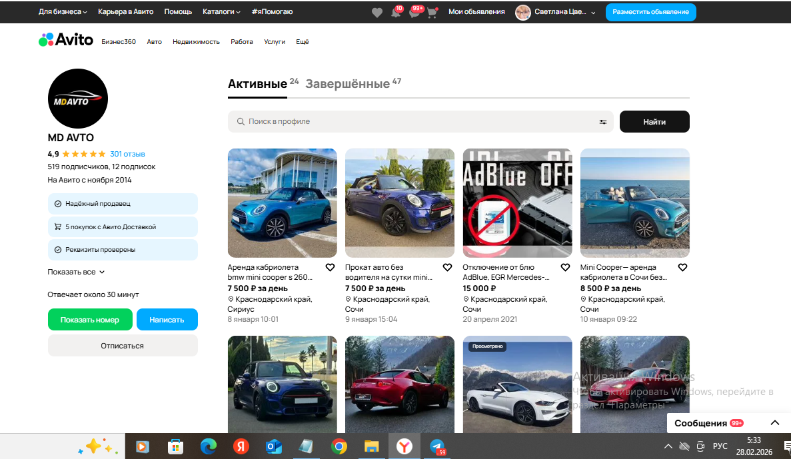This screenshot has width=791, height=459.
Task: Open 'Бизнес360' section
Action: [x=119, y=42]
